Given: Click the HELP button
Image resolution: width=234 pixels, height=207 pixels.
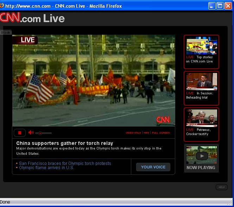Looking at the screenshot, I should [x=222, y=187].
